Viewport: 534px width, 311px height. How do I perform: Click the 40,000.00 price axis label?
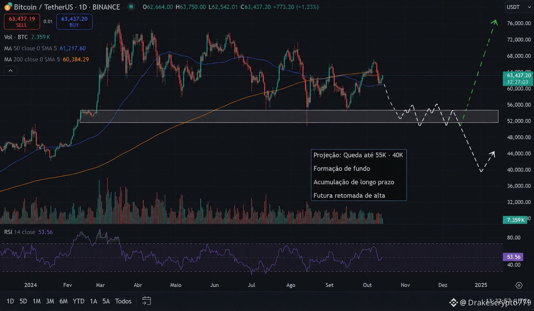point(519,170)
